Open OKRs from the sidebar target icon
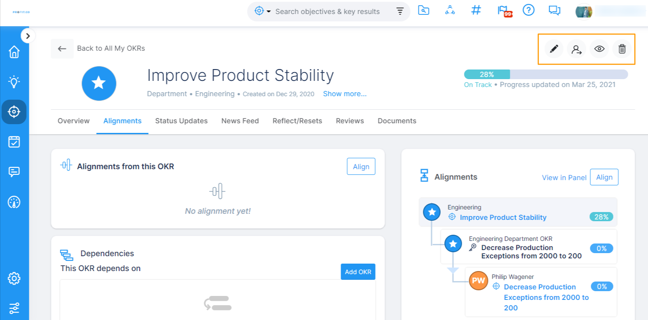 coord(14,112)
